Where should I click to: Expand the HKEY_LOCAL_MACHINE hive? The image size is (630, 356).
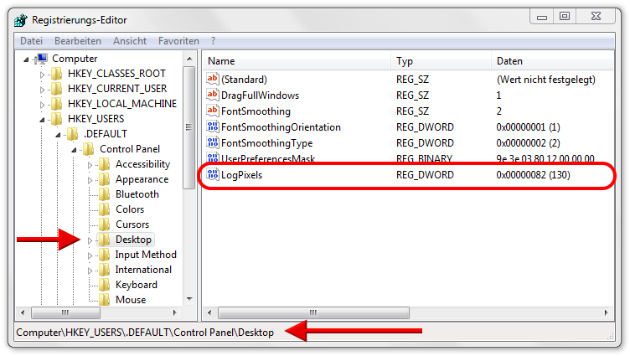[x=43, y=104]
